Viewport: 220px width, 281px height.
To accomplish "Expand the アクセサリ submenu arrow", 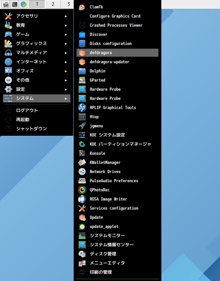I will 66,16.
